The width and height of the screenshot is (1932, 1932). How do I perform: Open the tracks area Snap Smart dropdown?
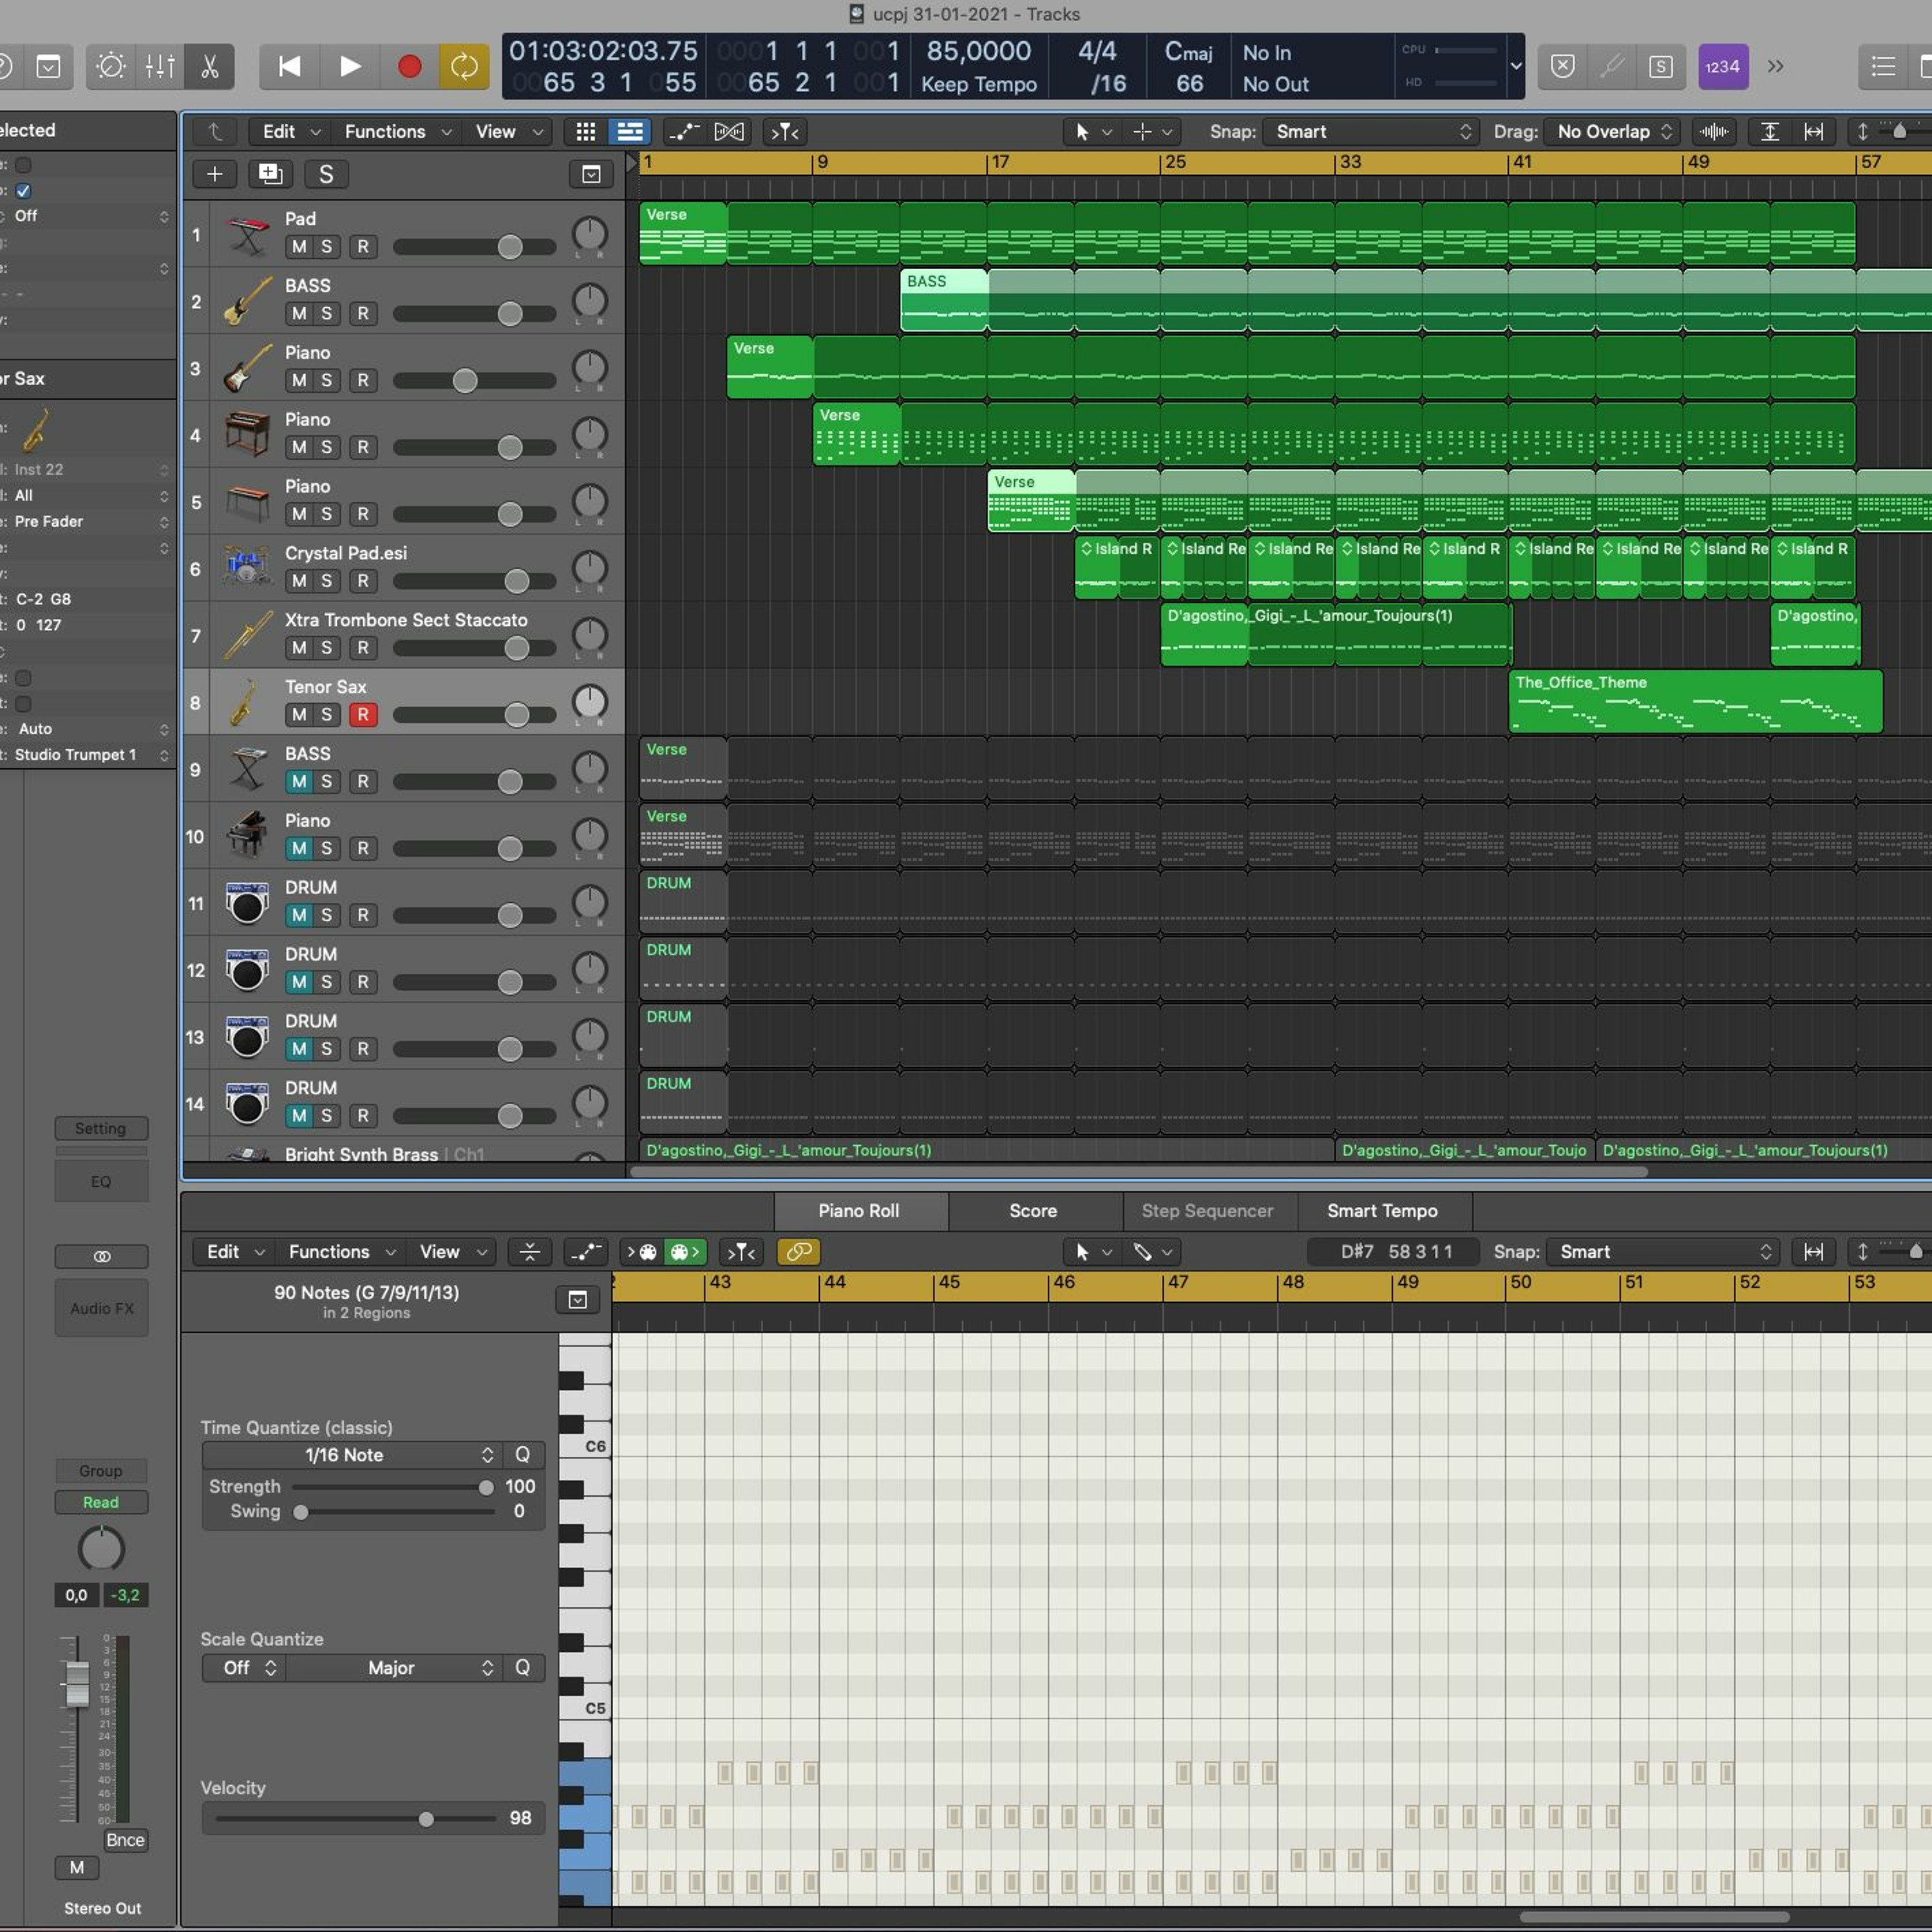(x=1371, y=132)
